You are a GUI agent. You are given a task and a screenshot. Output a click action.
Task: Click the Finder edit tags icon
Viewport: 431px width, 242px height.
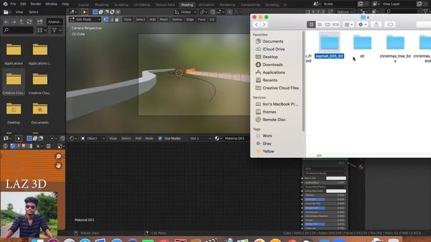(390, 24)
